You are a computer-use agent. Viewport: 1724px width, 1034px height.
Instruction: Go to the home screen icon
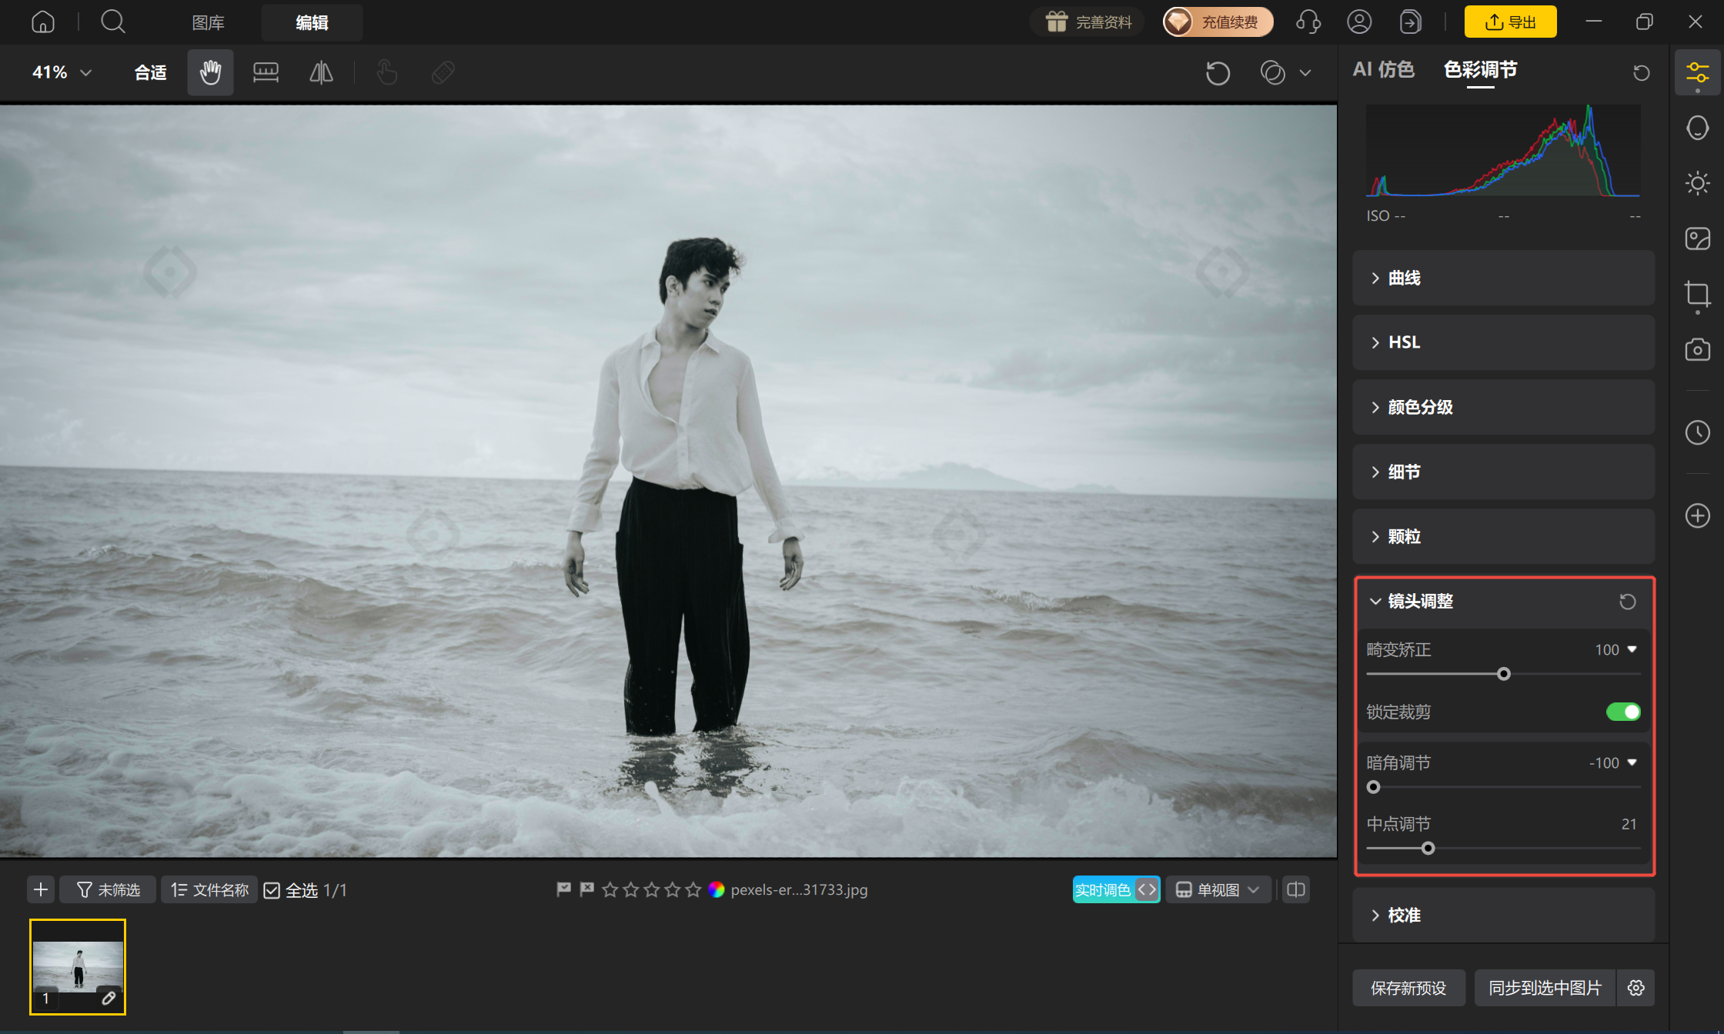click(43, 22)
